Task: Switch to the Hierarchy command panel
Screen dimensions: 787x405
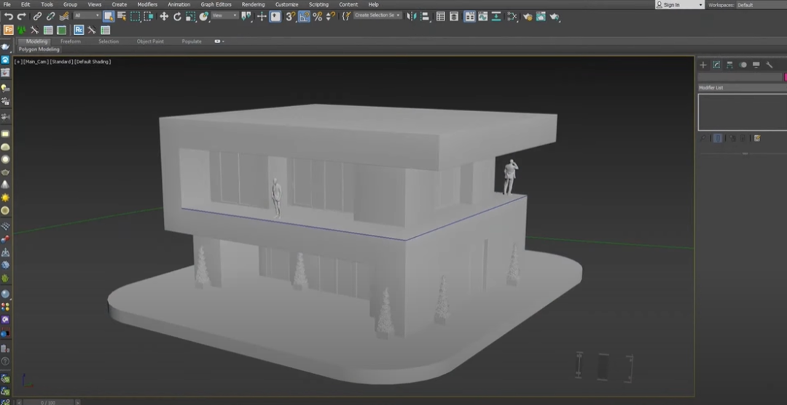Action: (729, 65)
